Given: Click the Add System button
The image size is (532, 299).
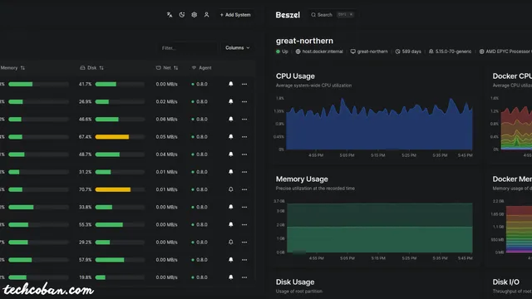Looking at the screenshot, I should (235, 15).
